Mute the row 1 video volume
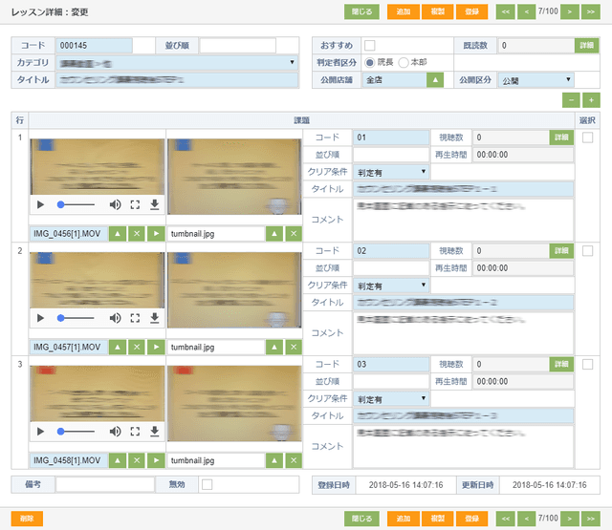Image resolution: width=612 pixels, height=530 pixels. tap(115, 204)
